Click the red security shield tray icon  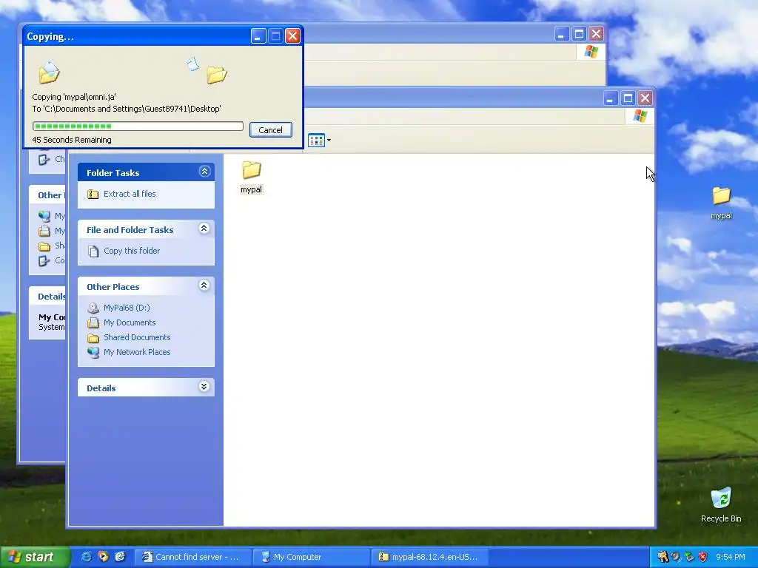[703, 557]
